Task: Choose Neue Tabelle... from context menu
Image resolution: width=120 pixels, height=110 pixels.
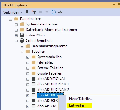Action: click(x=81, y=99)
